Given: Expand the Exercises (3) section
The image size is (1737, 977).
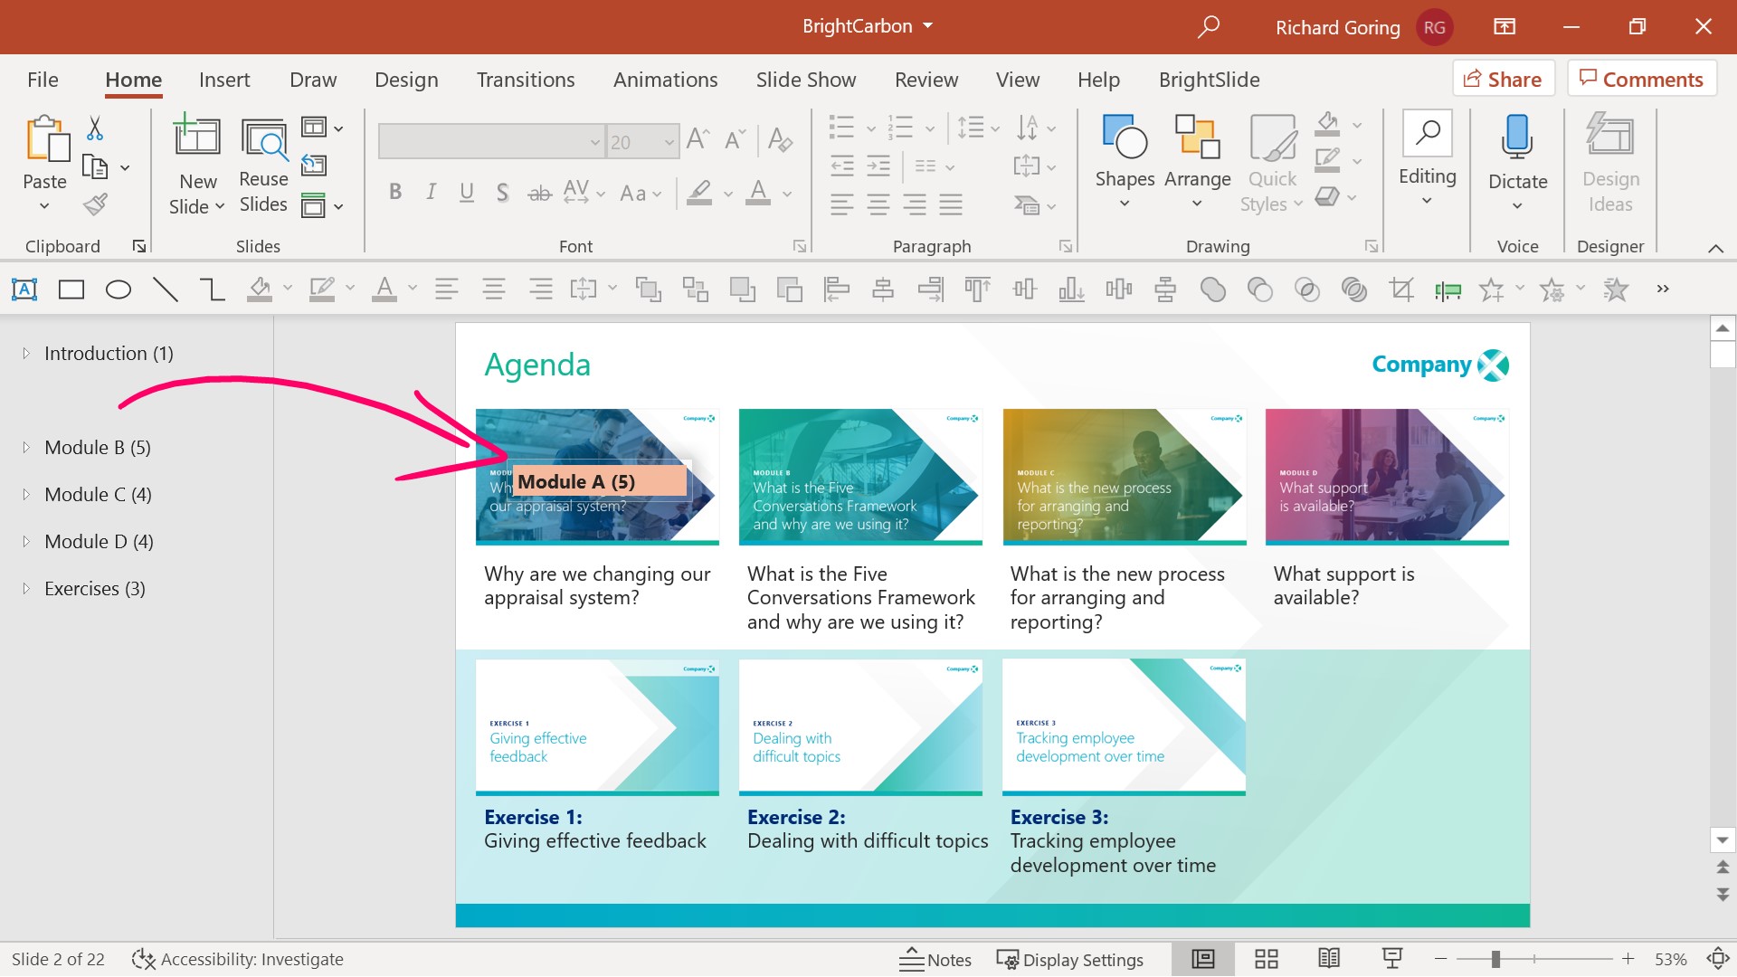Looking at the screenshot, I should click(x=26, y=588).
